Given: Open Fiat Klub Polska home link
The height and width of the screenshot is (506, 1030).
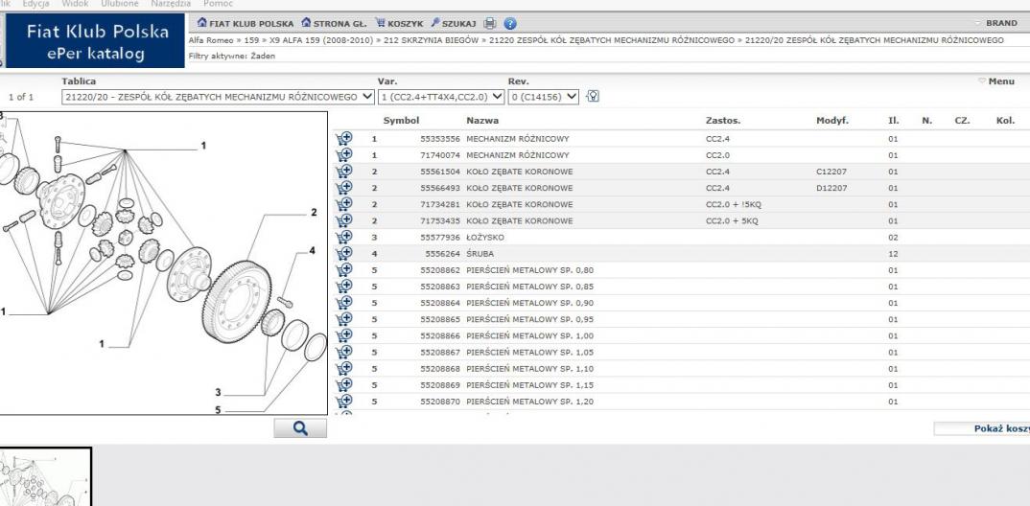Looking at the screenshot, I should pos(245,24).
